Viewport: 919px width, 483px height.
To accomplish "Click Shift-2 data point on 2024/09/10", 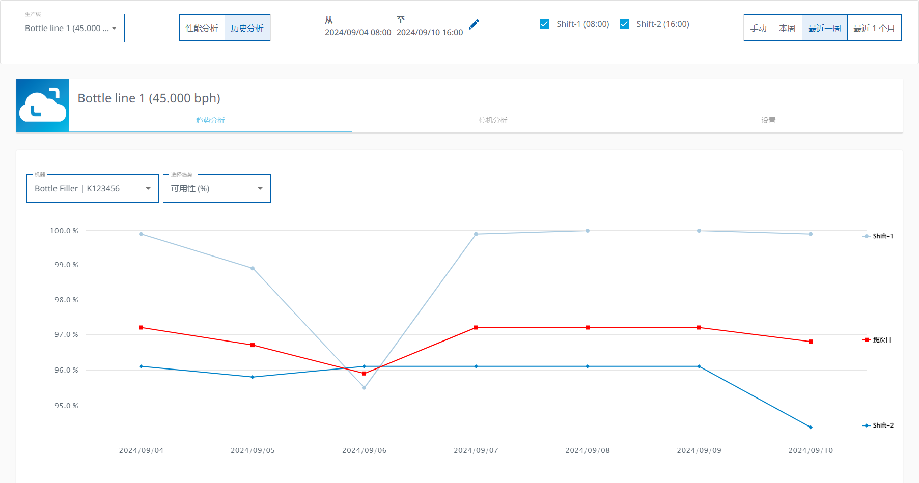I will pyautogui.click(x=810, y=427).
